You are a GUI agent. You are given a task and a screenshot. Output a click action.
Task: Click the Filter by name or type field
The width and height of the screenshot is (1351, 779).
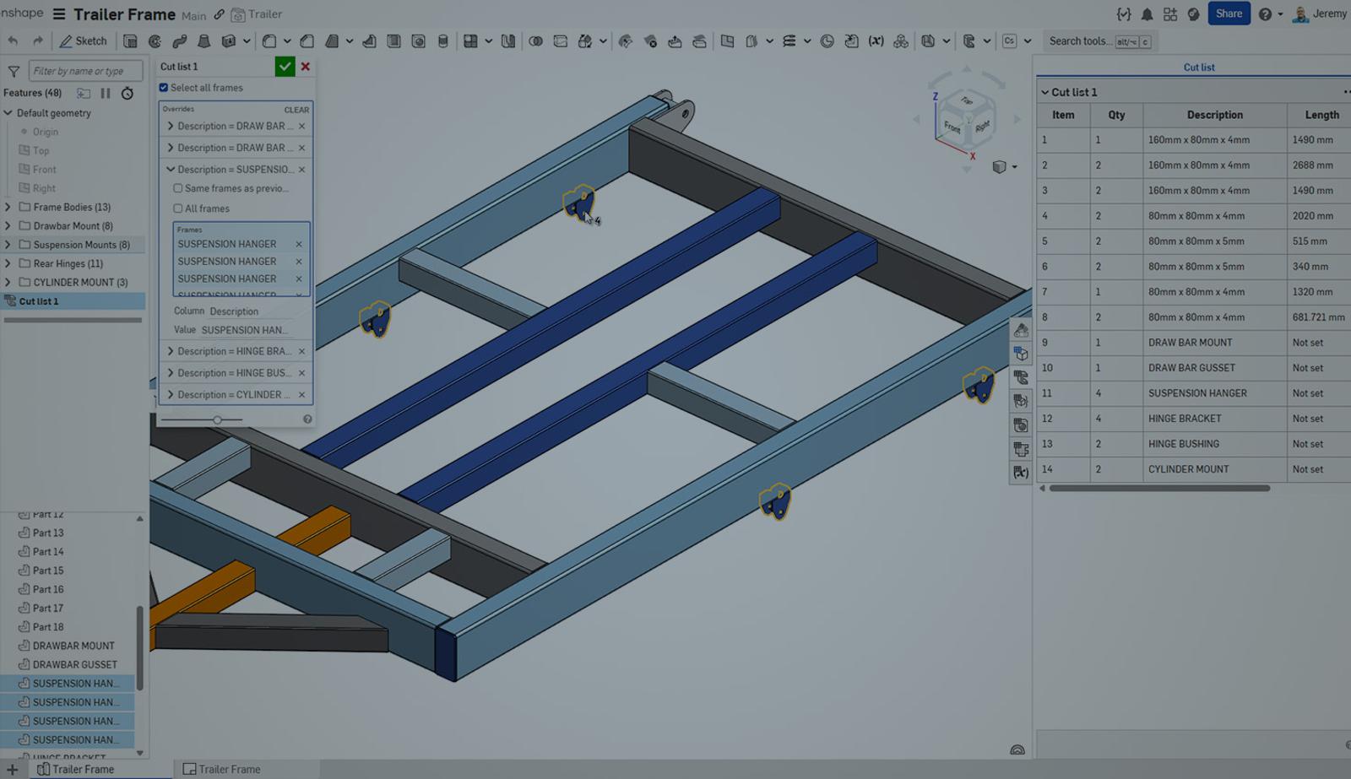click(x=84, y=70)
